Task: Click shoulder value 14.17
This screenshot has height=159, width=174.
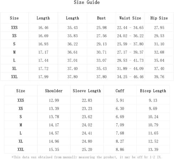Action: 54,125
